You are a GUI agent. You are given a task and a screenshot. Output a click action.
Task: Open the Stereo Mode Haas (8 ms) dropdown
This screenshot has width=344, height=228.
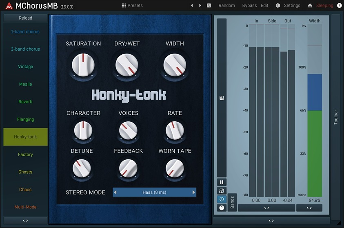154,192
